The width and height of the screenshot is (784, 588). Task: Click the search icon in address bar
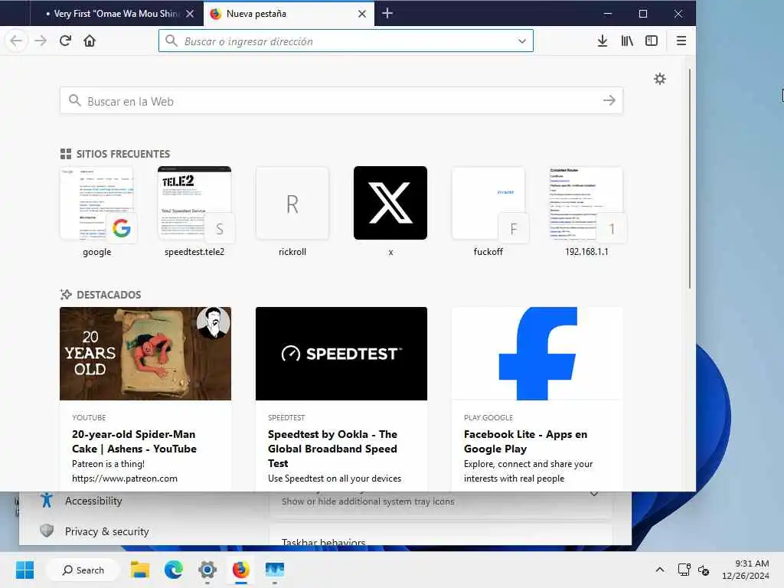click(x=171, y=41)
